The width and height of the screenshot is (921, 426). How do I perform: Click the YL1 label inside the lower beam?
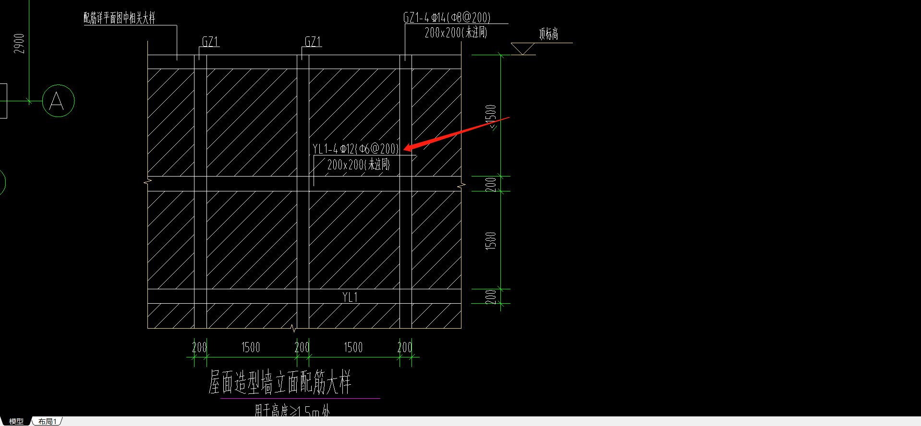click(350, 297)
